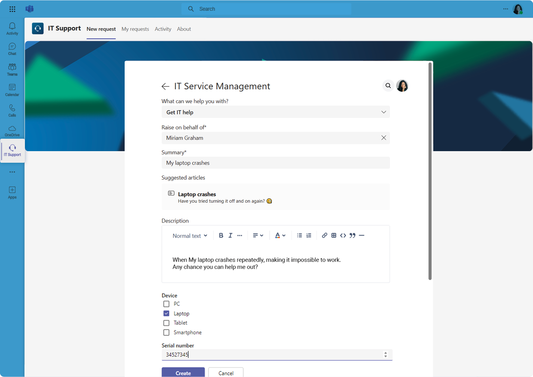Check the Smartphone device checkbox
This screenshot has height=377, width=533.
(x=166, y=332)
